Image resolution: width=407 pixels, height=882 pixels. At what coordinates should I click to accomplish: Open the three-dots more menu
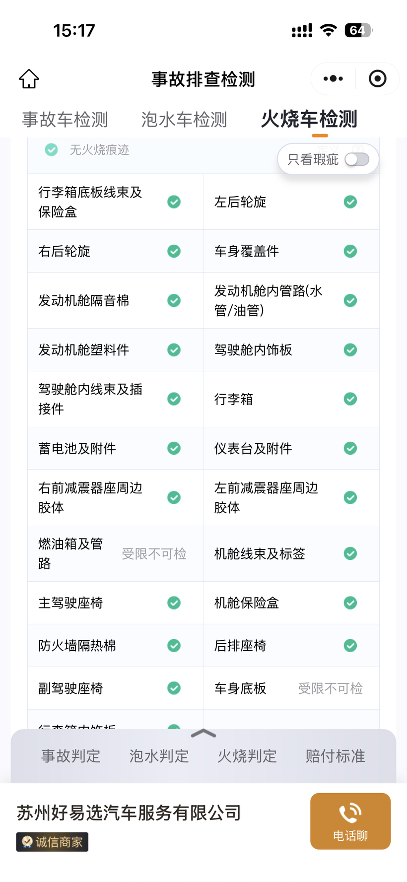click(x=333, y=78)
